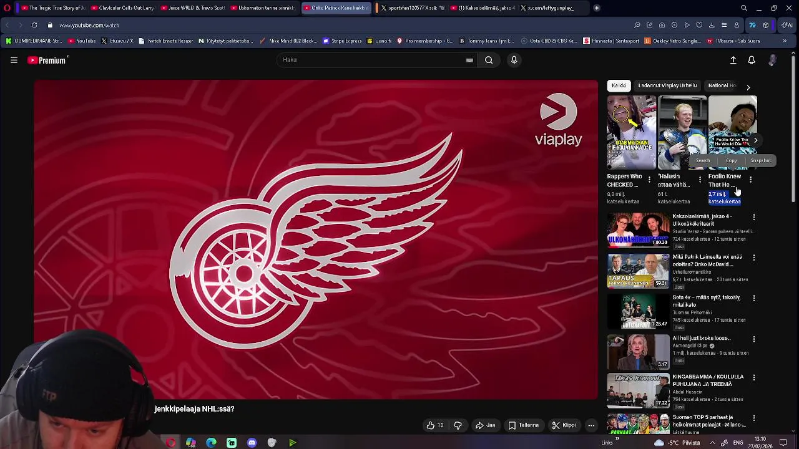The height and width of the screenshot is (449, 799).
Task: Open options for the Sota 4v video
Action: [754, 299]
